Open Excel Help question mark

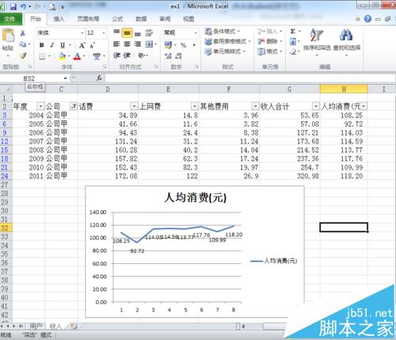pos(367,19)
